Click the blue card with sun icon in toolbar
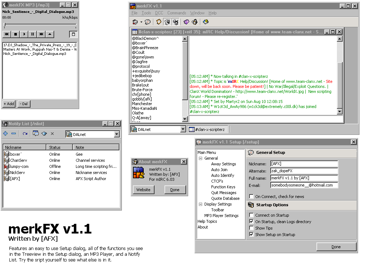This screenshot has width=367, height=264. tap(206, 22)
